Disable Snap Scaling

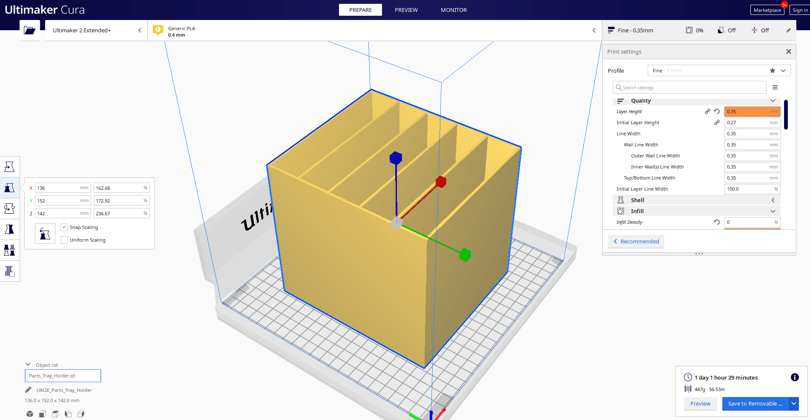[x=64, y=227]
